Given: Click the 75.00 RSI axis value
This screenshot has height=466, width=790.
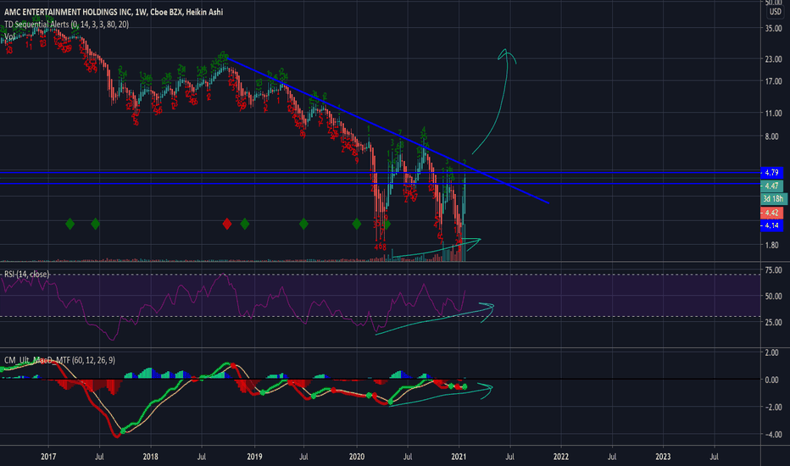Looking at the screenshot, I should click(x=773, y=270).
